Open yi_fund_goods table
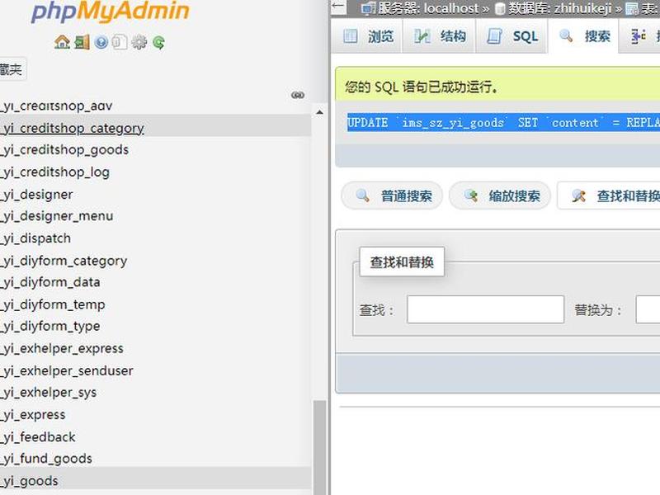 click(46, 459)
